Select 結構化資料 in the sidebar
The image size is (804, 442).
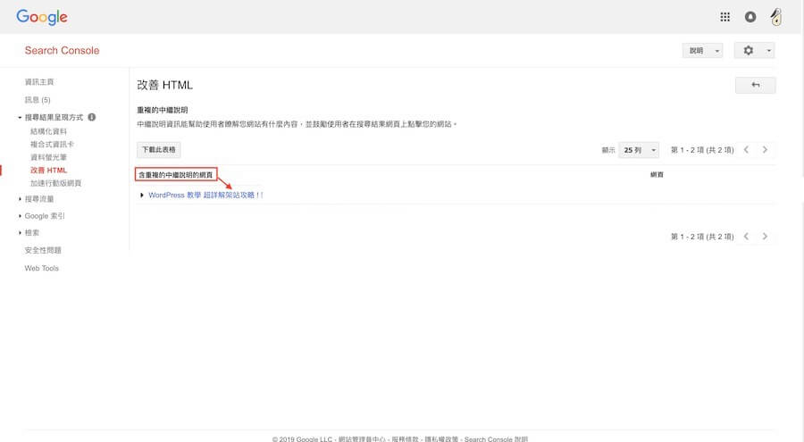47,131
